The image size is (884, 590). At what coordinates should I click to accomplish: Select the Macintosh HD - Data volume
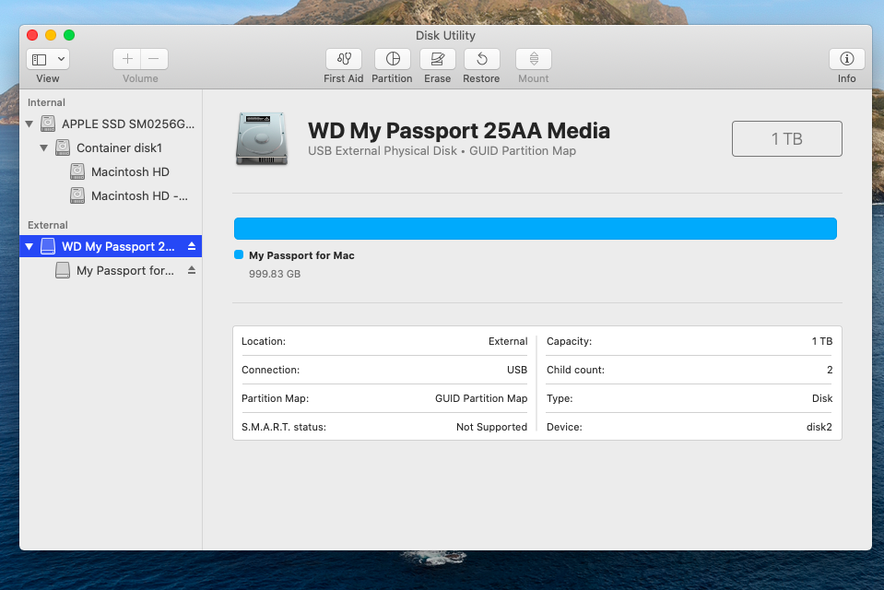pos(111,195)
